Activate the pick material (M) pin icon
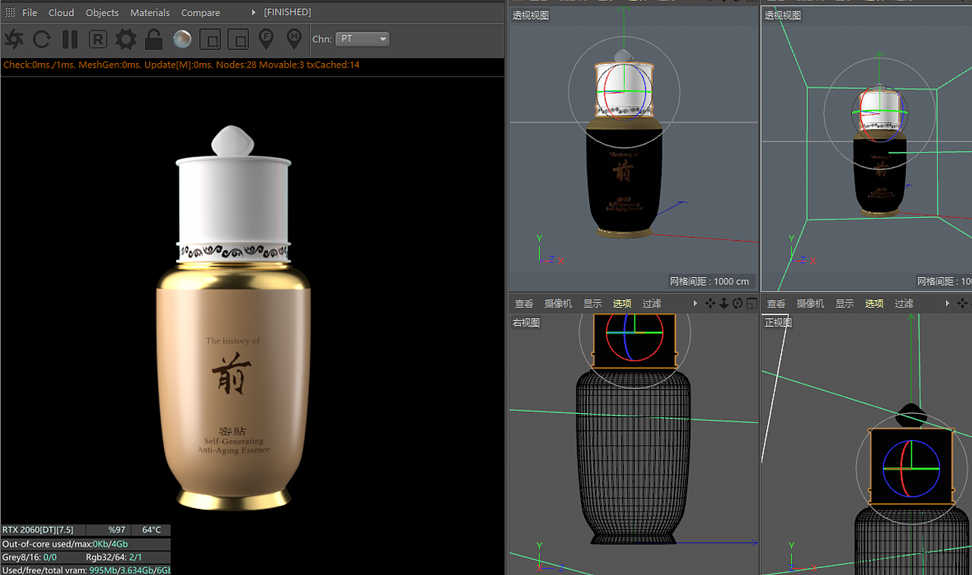Screen dimensions: 972x575 pos(294,39)
